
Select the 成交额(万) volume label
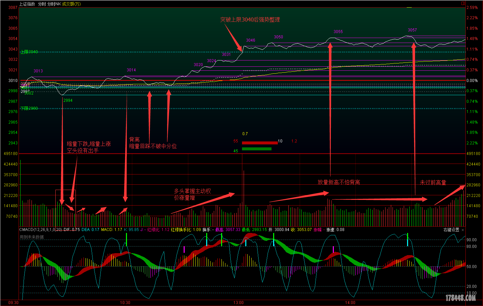coord(71,4)
